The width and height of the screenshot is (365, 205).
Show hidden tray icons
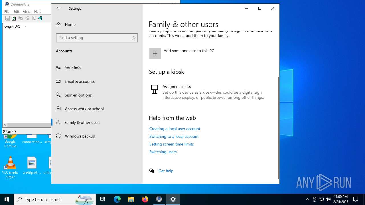307,199
